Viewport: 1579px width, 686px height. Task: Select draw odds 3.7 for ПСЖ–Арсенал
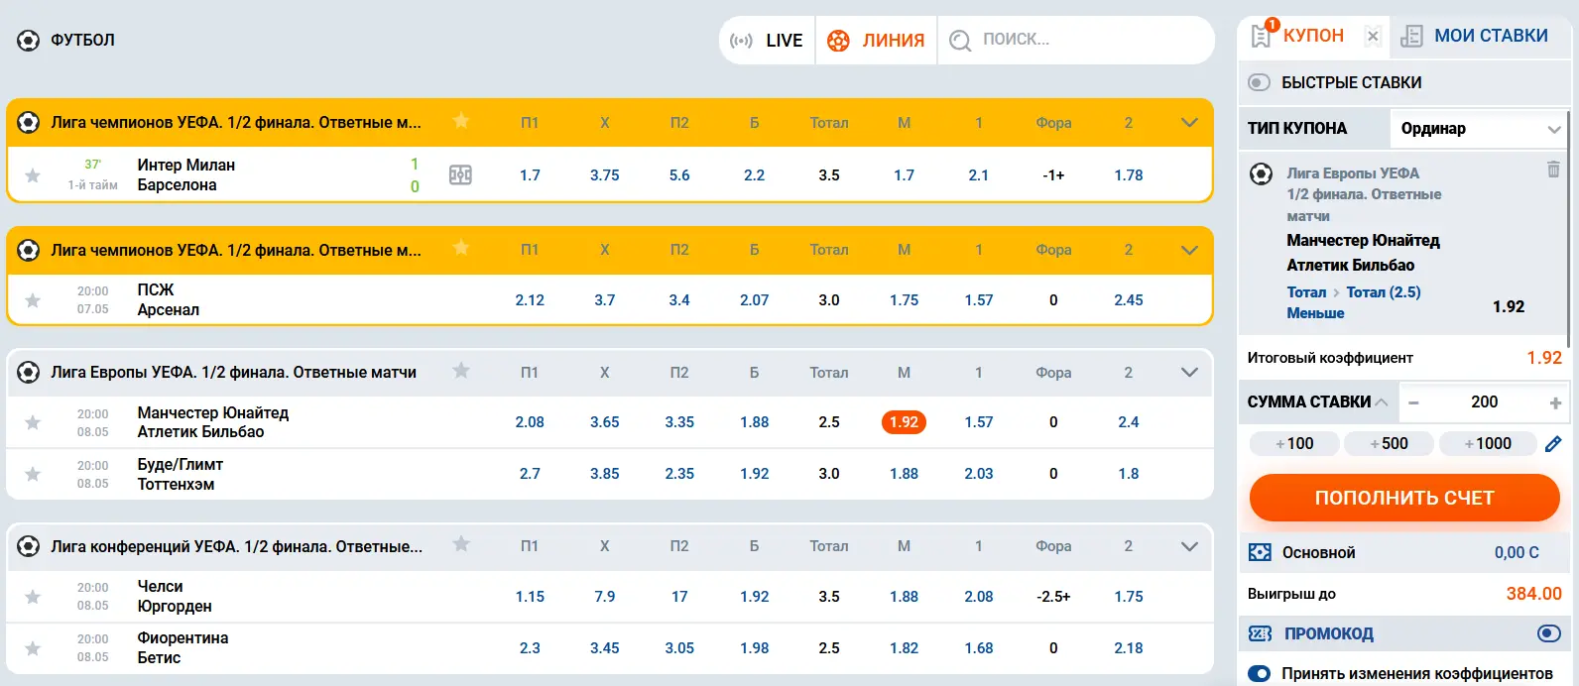click(605, 300)
